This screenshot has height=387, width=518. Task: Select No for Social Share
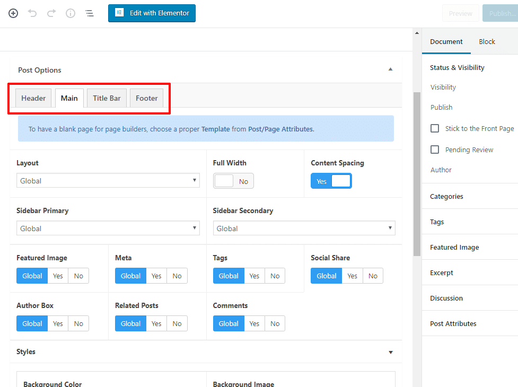click(373, 276)
